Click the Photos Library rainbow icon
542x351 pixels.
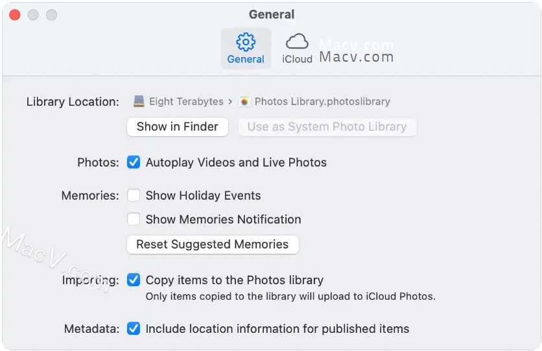pos(244,102)
